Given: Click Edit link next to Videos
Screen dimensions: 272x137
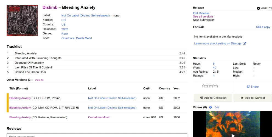Looking at the screenshot, I should [x=217, y=107].
